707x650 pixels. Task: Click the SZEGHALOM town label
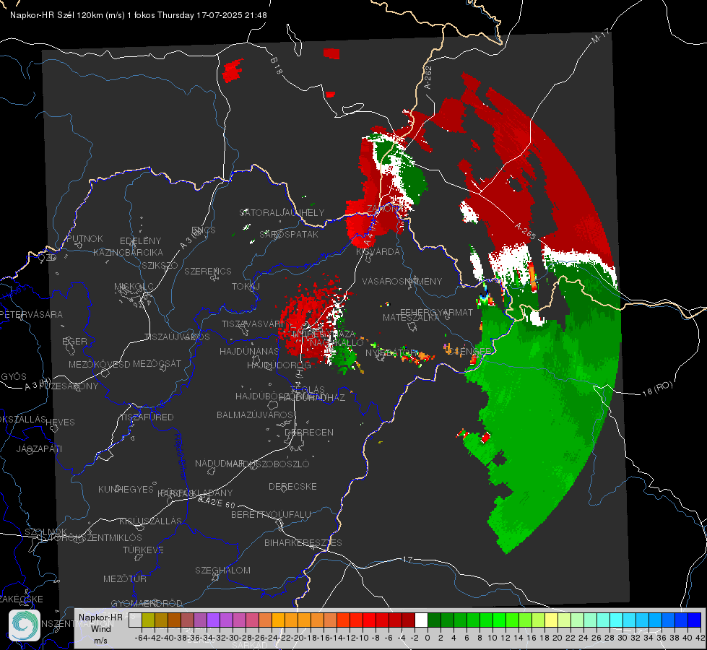222,570
